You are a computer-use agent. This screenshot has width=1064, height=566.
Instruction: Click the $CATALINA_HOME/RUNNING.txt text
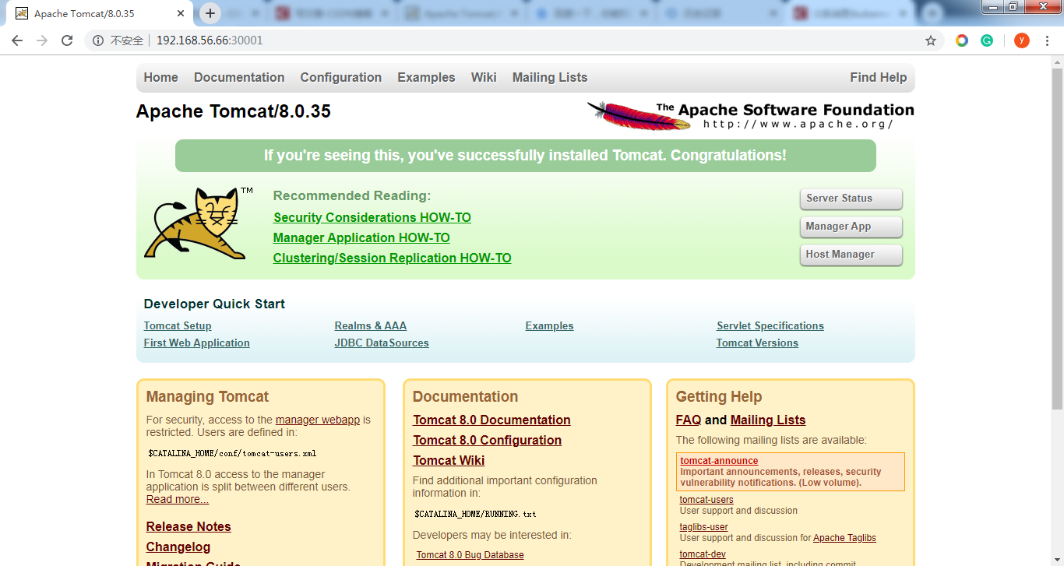tap(475, 514)
